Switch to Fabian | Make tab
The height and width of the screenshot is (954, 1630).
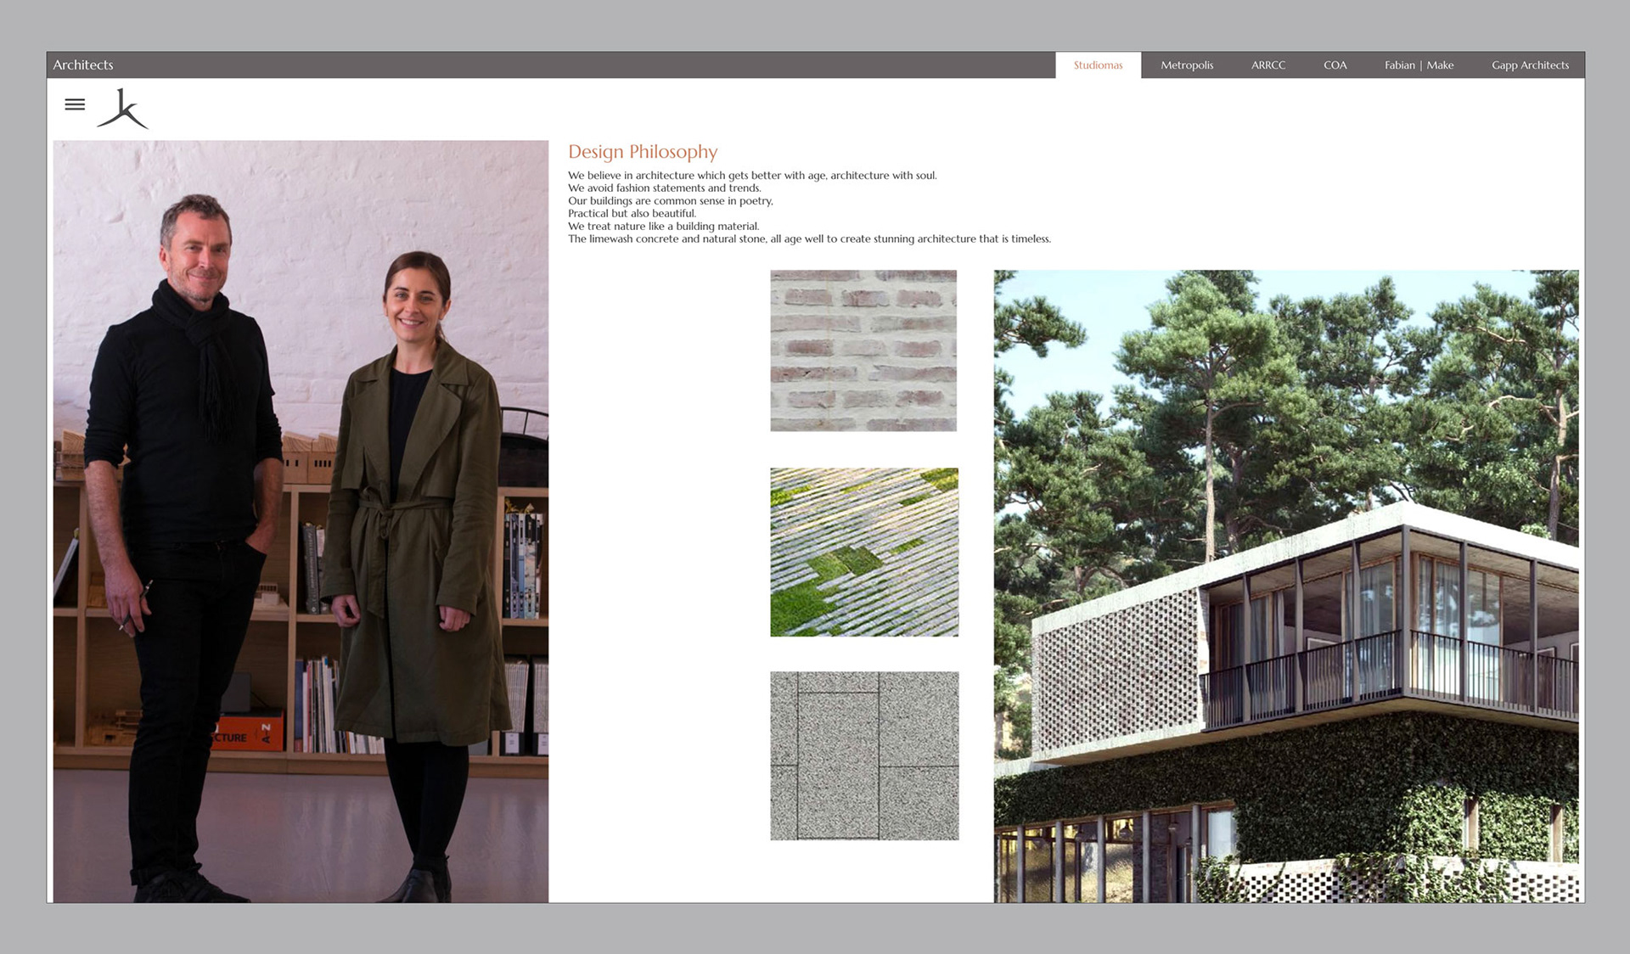pos(1419,65)
